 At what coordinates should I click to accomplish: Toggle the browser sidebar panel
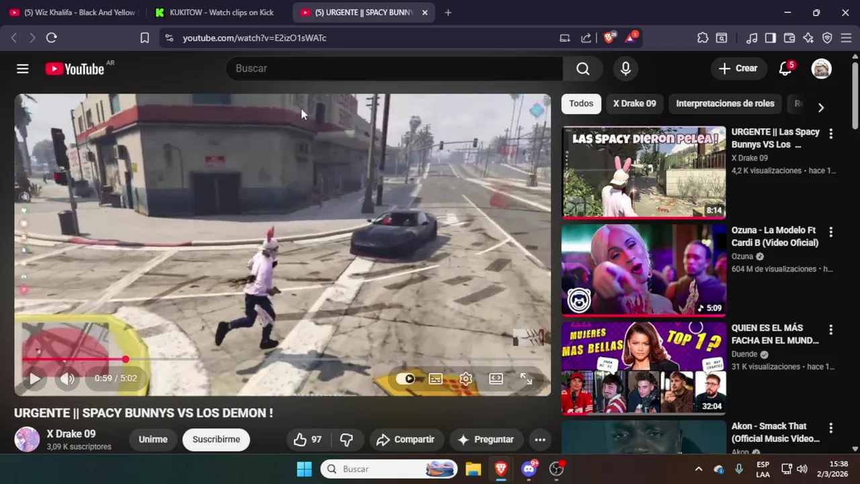[771, 38]
